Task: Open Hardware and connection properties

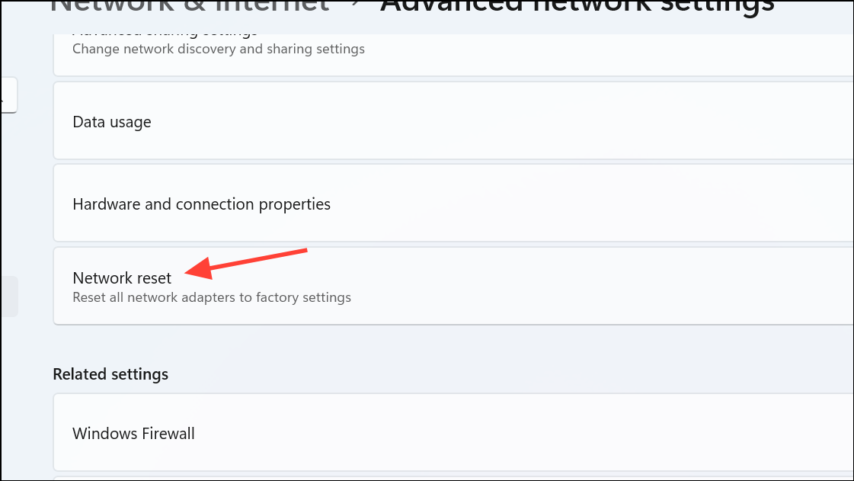Action: point(453,204)
